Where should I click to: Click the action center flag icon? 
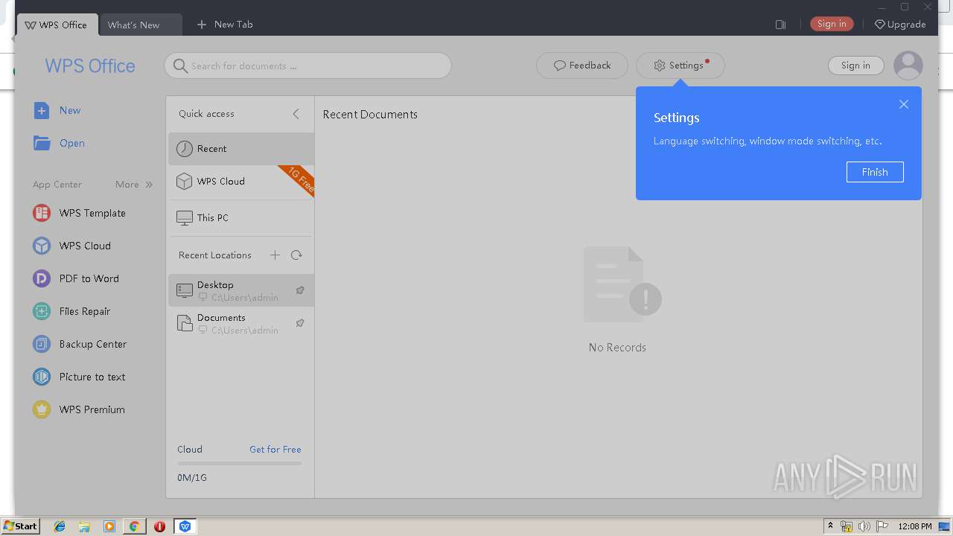pos(882,526)
